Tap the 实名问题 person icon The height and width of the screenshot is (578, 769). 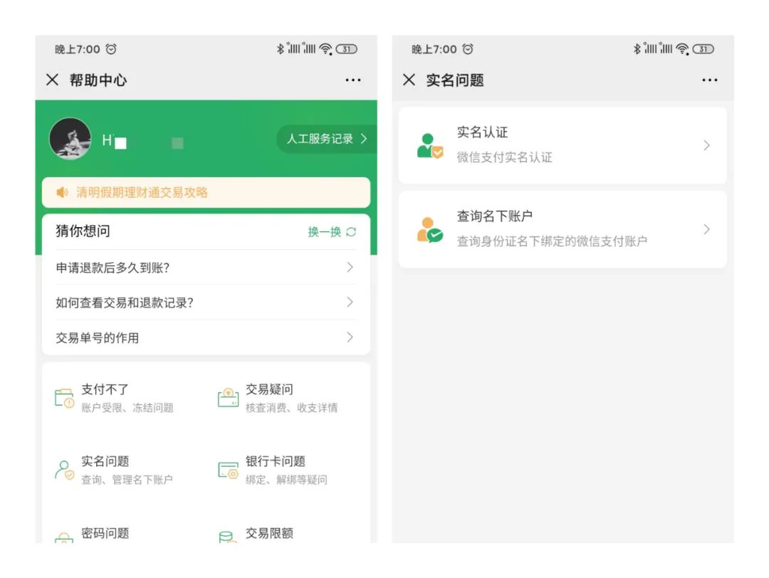[64, 470]
